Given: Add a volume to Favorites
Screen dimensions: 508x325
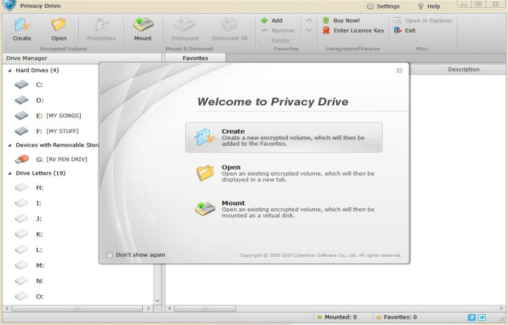Looking at the screenshot, I should (272, 20).
